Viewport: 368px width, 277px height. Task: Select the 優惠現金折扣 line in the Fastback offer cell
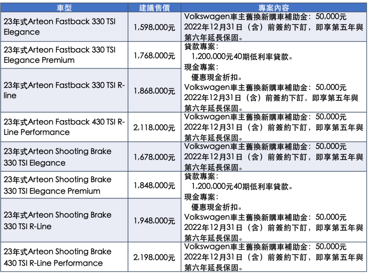(217, 77)
